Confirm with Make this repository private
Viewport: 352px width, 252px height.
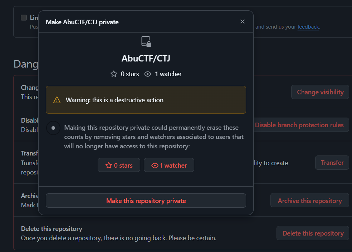[146, 201]
